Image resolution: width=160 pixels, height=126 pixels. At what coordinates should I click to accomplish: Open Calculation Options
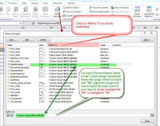(x=149, y=12)
